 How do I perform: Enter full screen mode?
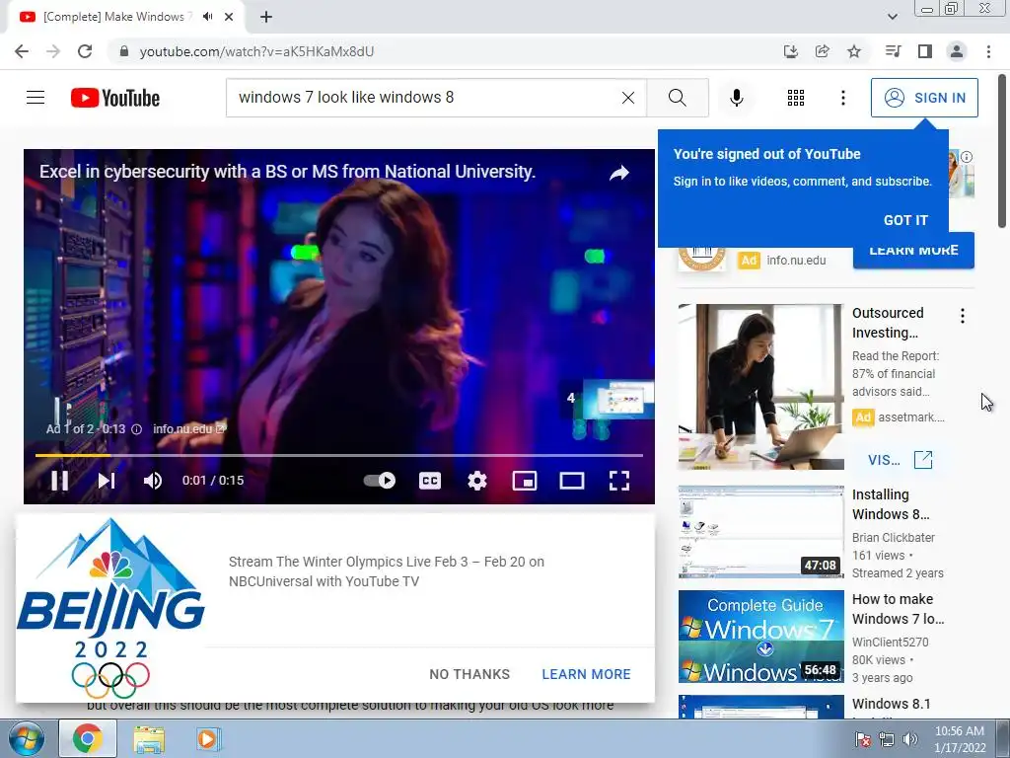point(619,481)
